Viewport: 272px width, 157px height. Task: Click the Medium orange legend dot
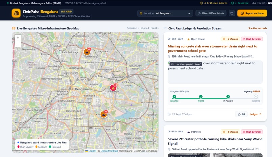point(36,147)
